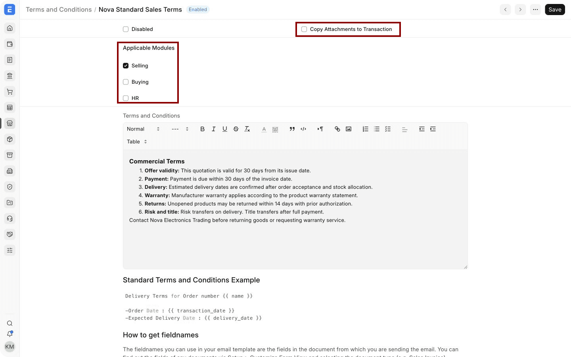Open the Normal heading style dropdown
The image size is (571, 357).
click(x=143, y=129)
